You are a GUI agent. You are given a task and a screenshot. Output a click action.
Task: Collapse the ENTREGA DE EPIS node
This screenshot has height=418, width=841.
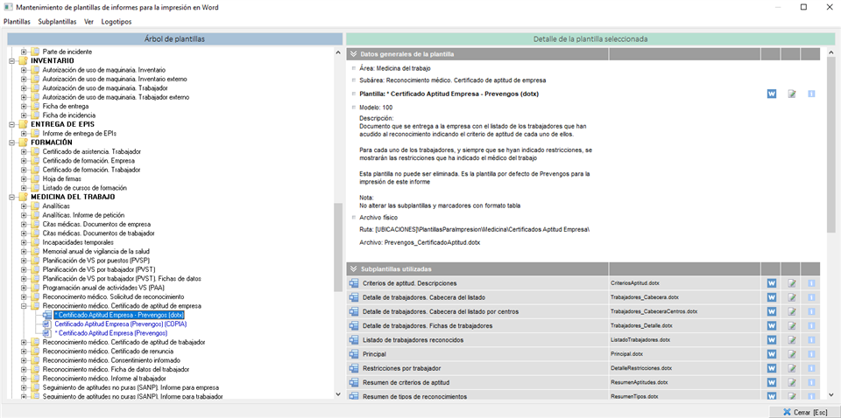[x=11, y=124]
